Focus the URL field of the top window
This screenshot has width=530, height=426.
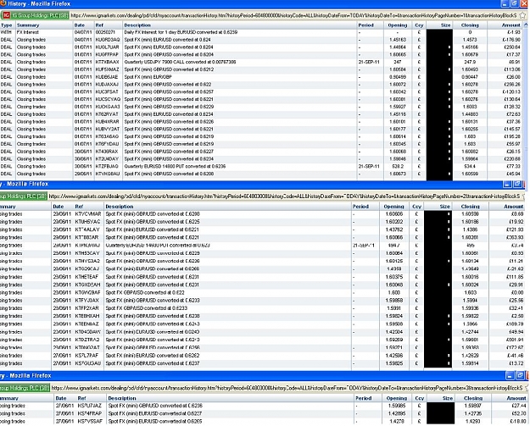(x=293, y=15)
